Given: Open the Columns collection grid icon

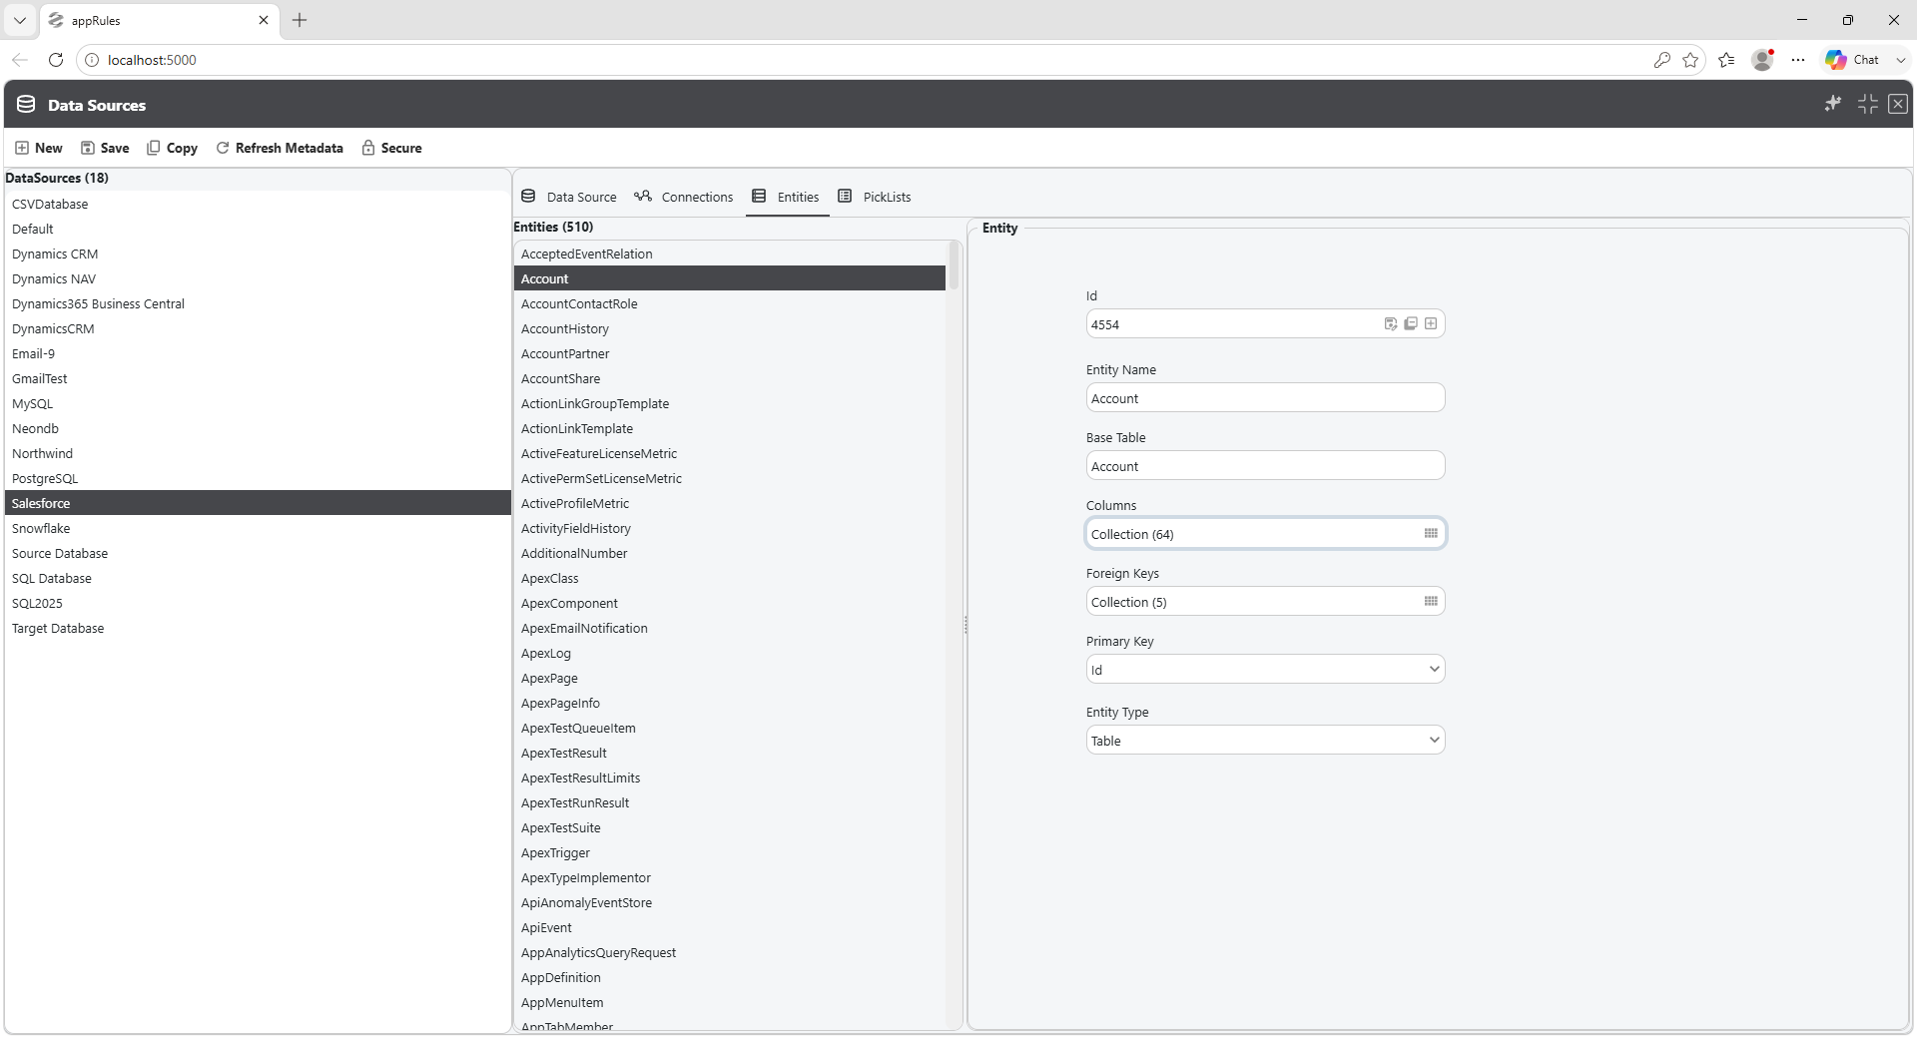Looking at the screenshot, I should [x=1431, y=533].
